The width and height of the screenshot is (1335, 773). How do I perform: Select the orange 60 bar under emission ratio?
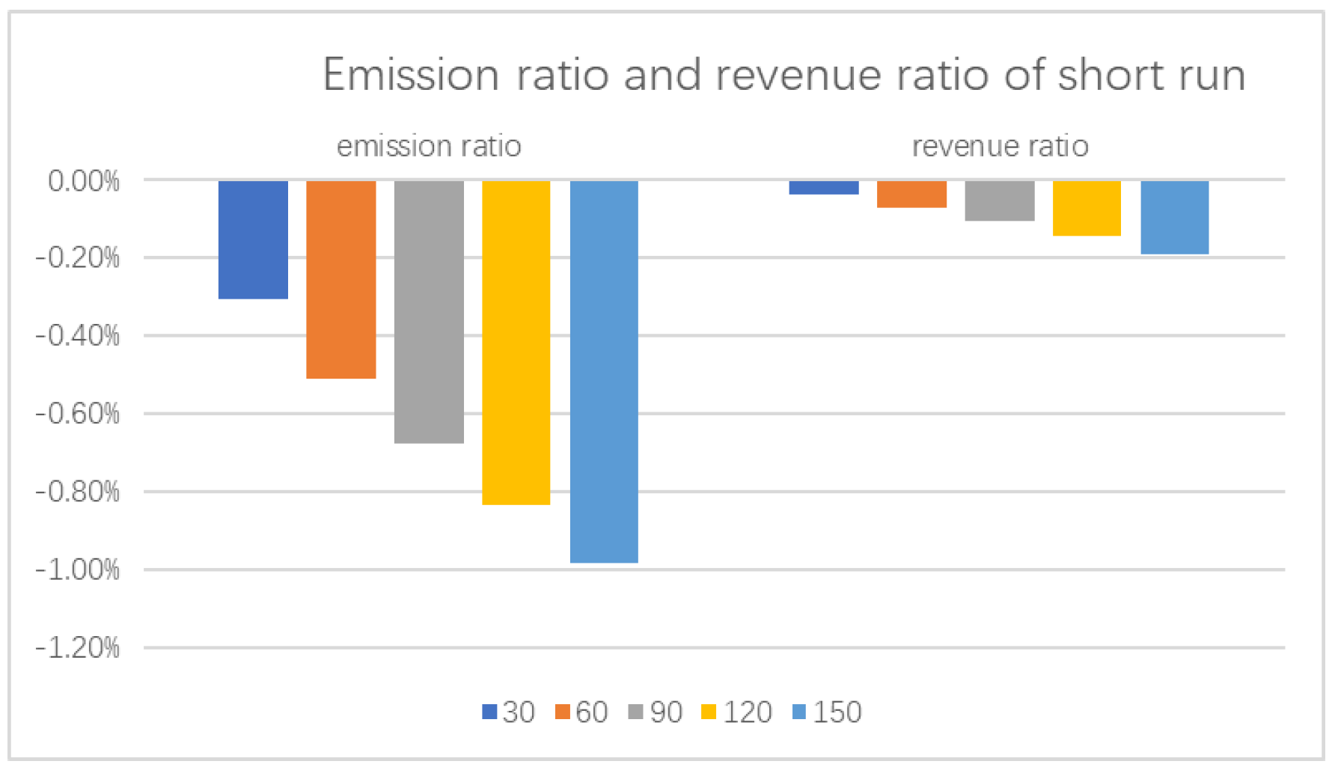pyautogui.click(x=341, y=280)
